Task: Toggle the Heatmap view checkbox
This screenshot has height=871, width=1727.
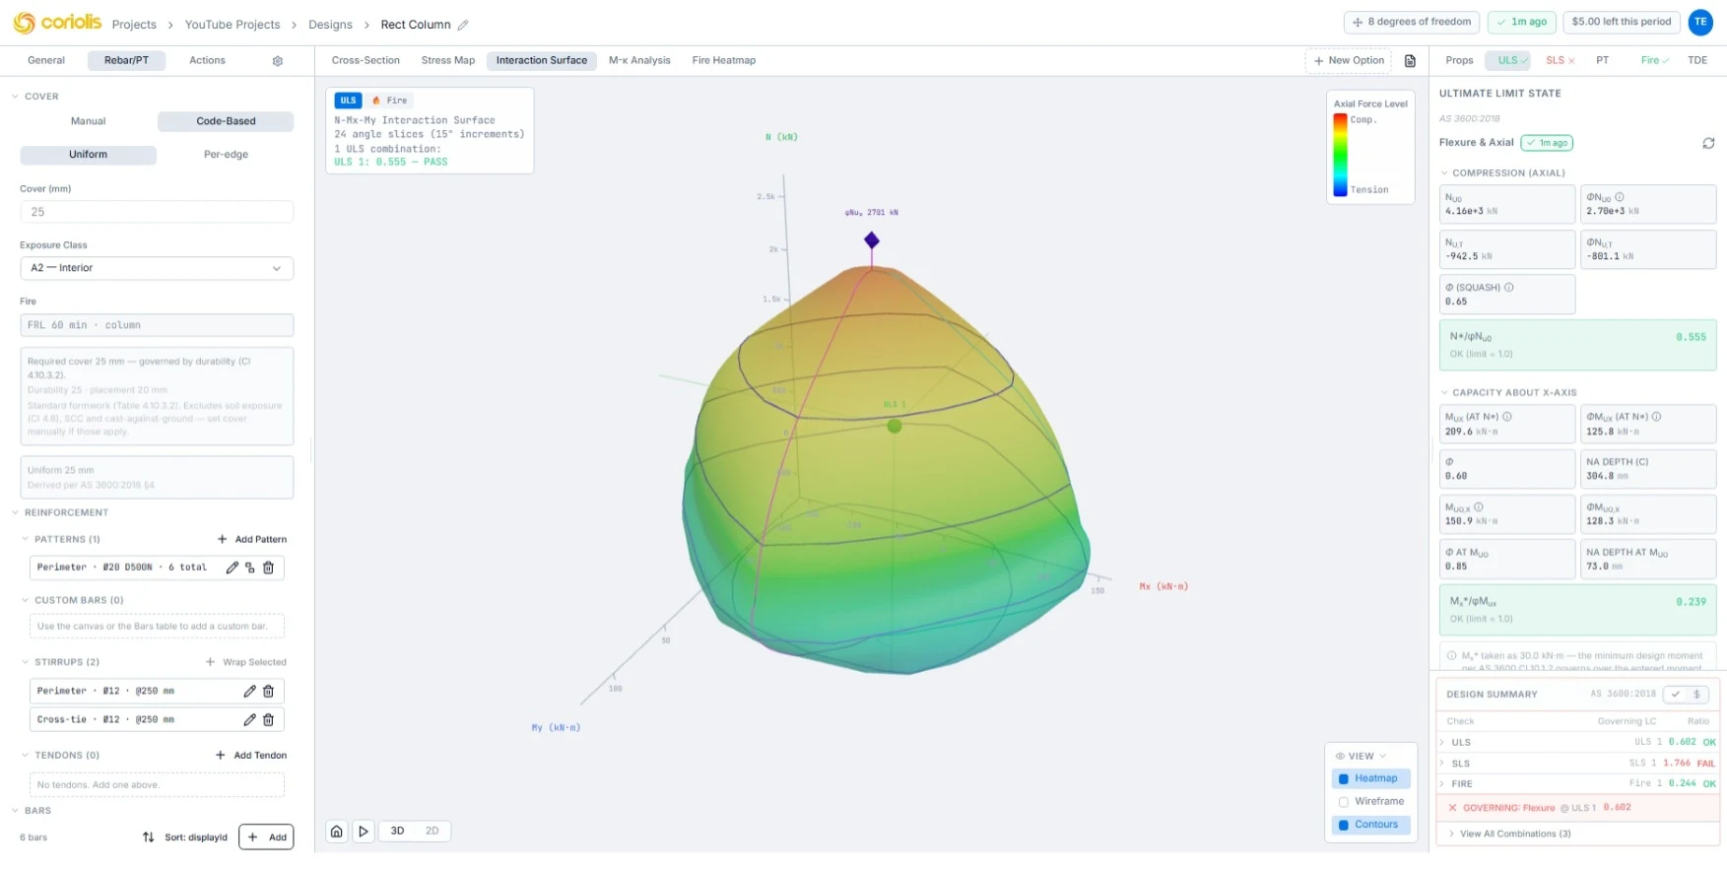Action: tap(1344, 779)
